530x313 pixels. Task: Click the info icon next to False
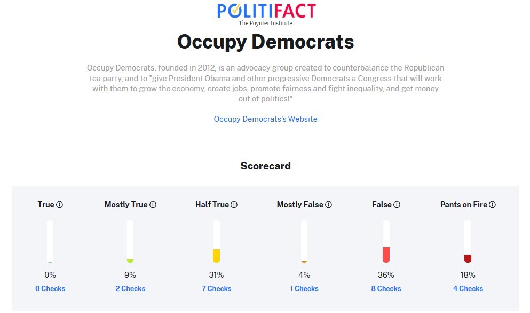click(x=397, y=205)
